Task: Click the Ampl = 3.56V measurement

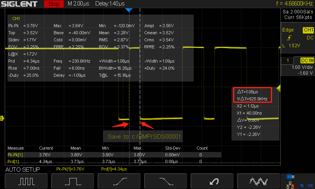Action: point(159,26)
